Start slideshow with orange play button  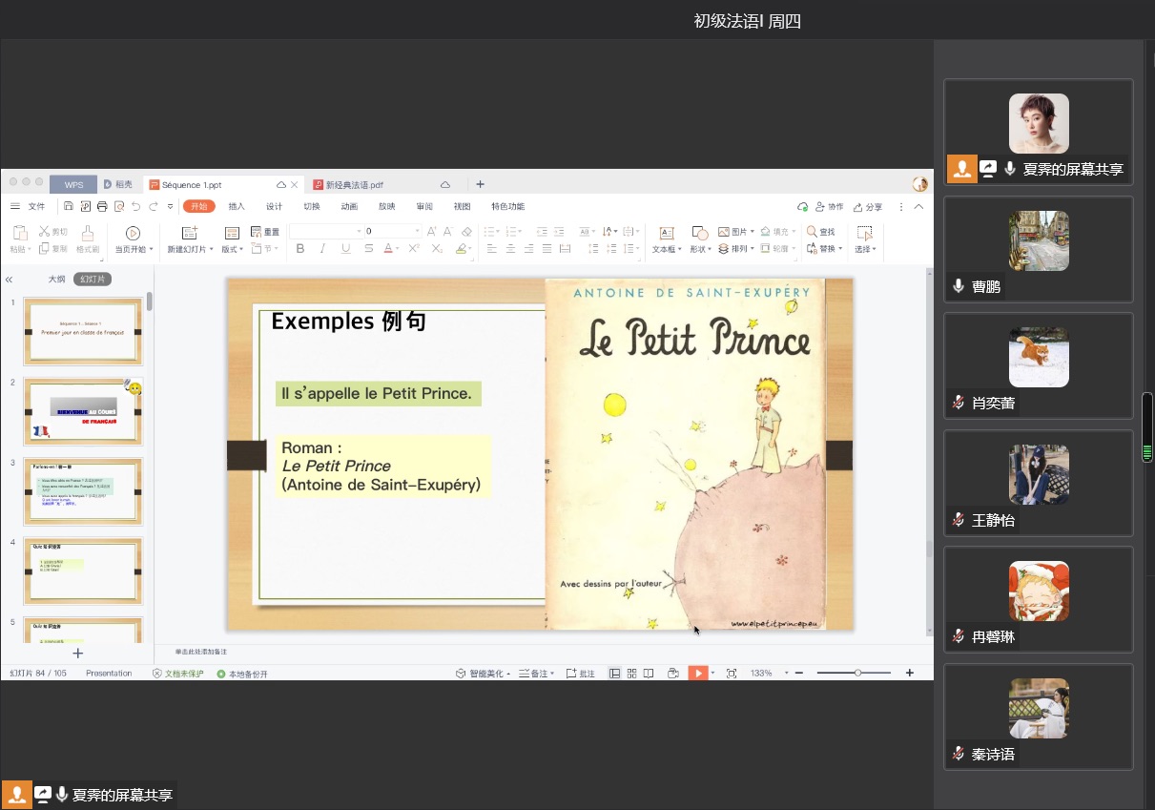(x=698, y=674)
